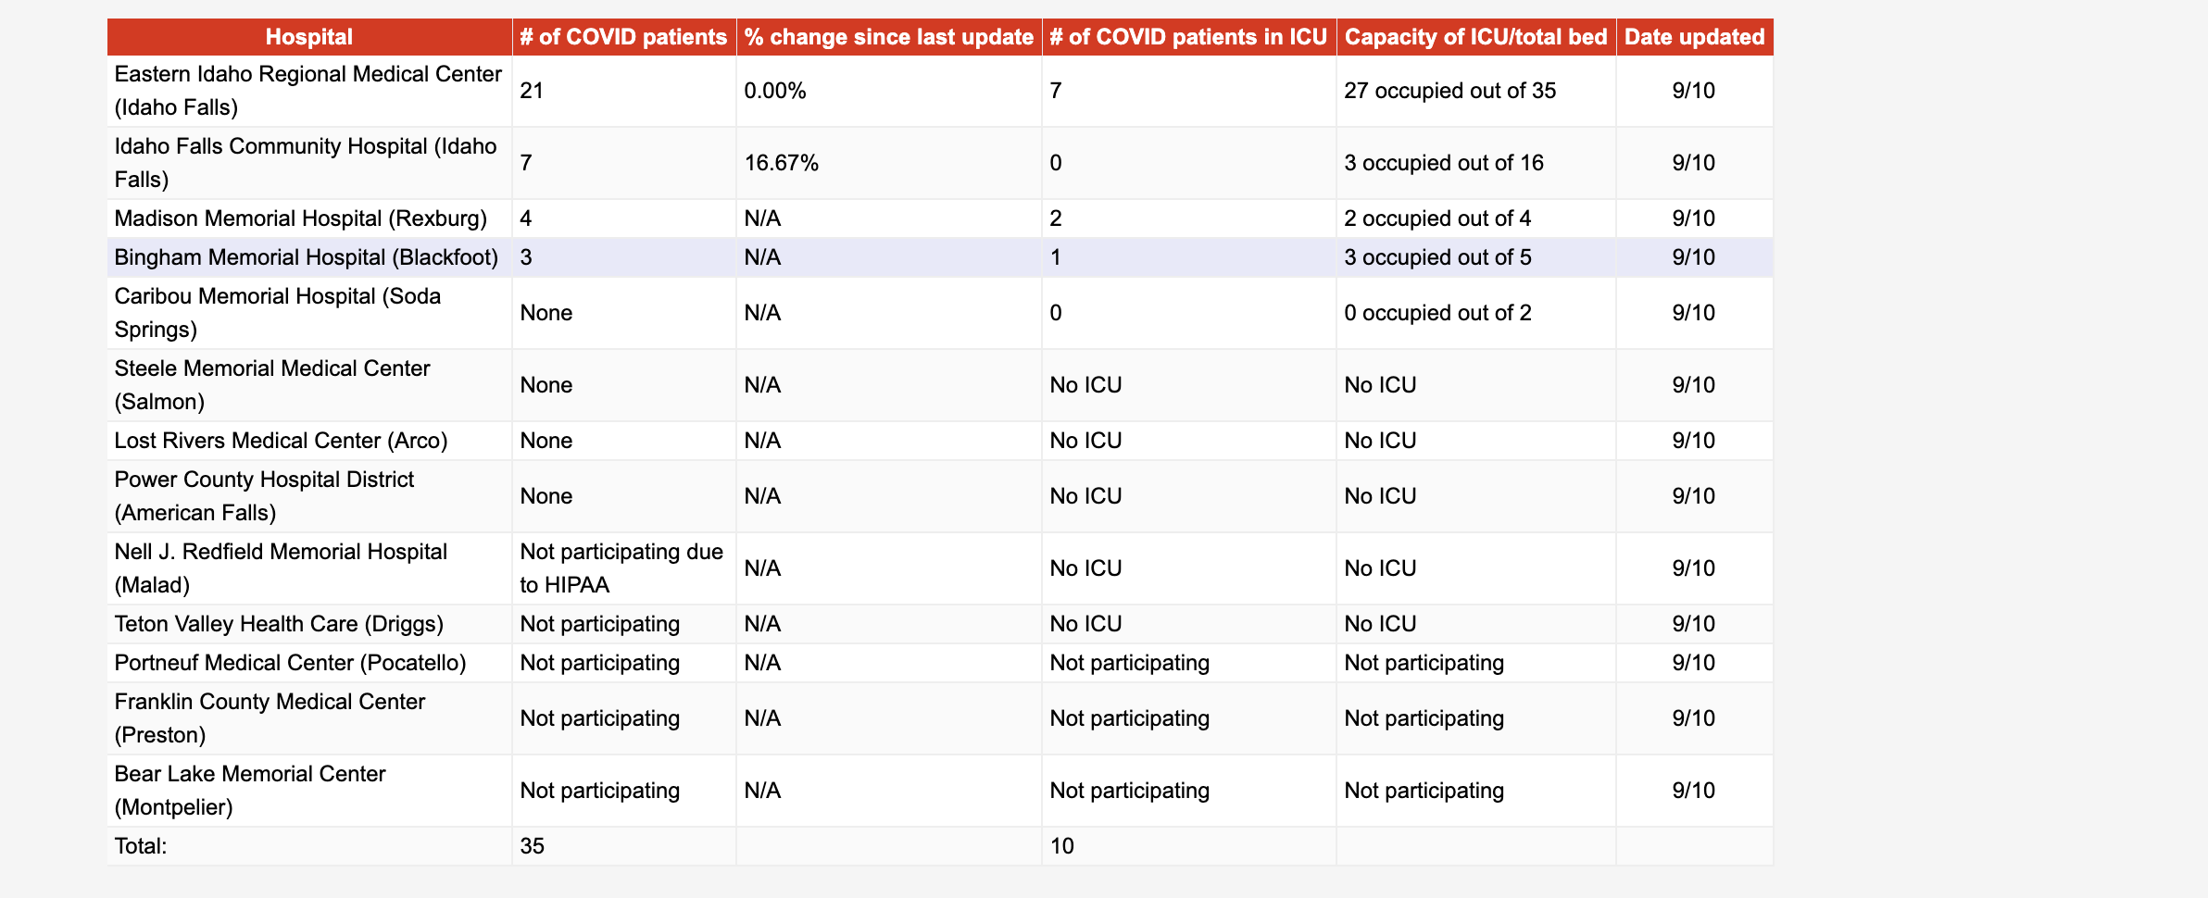Select the Date updated column header

[x=1694, y=37]
